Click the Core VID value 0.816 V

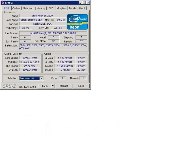coord(58,28)
